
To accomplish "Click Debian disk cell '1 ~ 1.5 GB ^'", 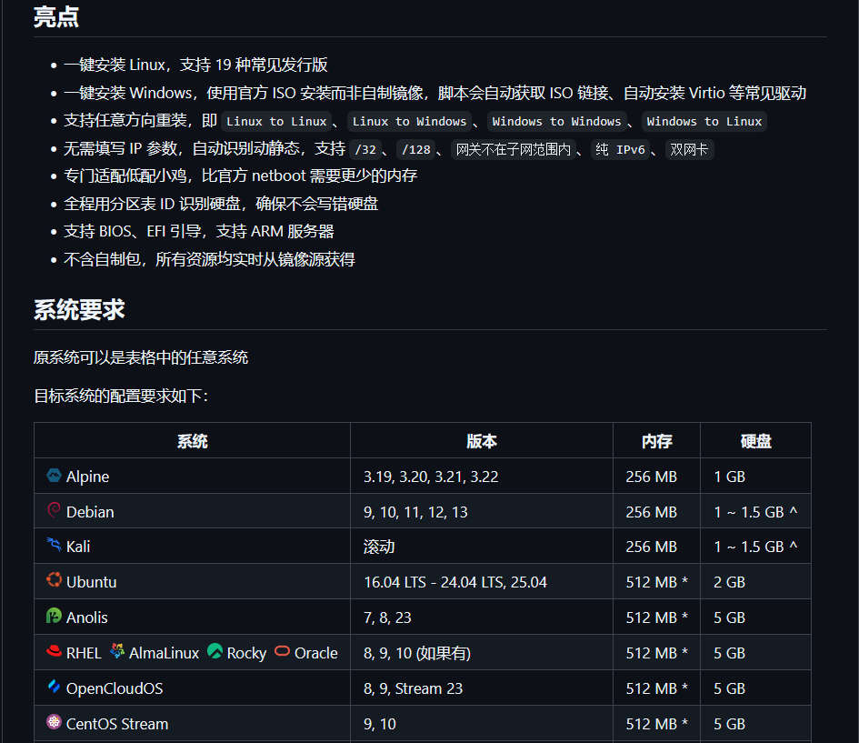I will click(755, 512).
